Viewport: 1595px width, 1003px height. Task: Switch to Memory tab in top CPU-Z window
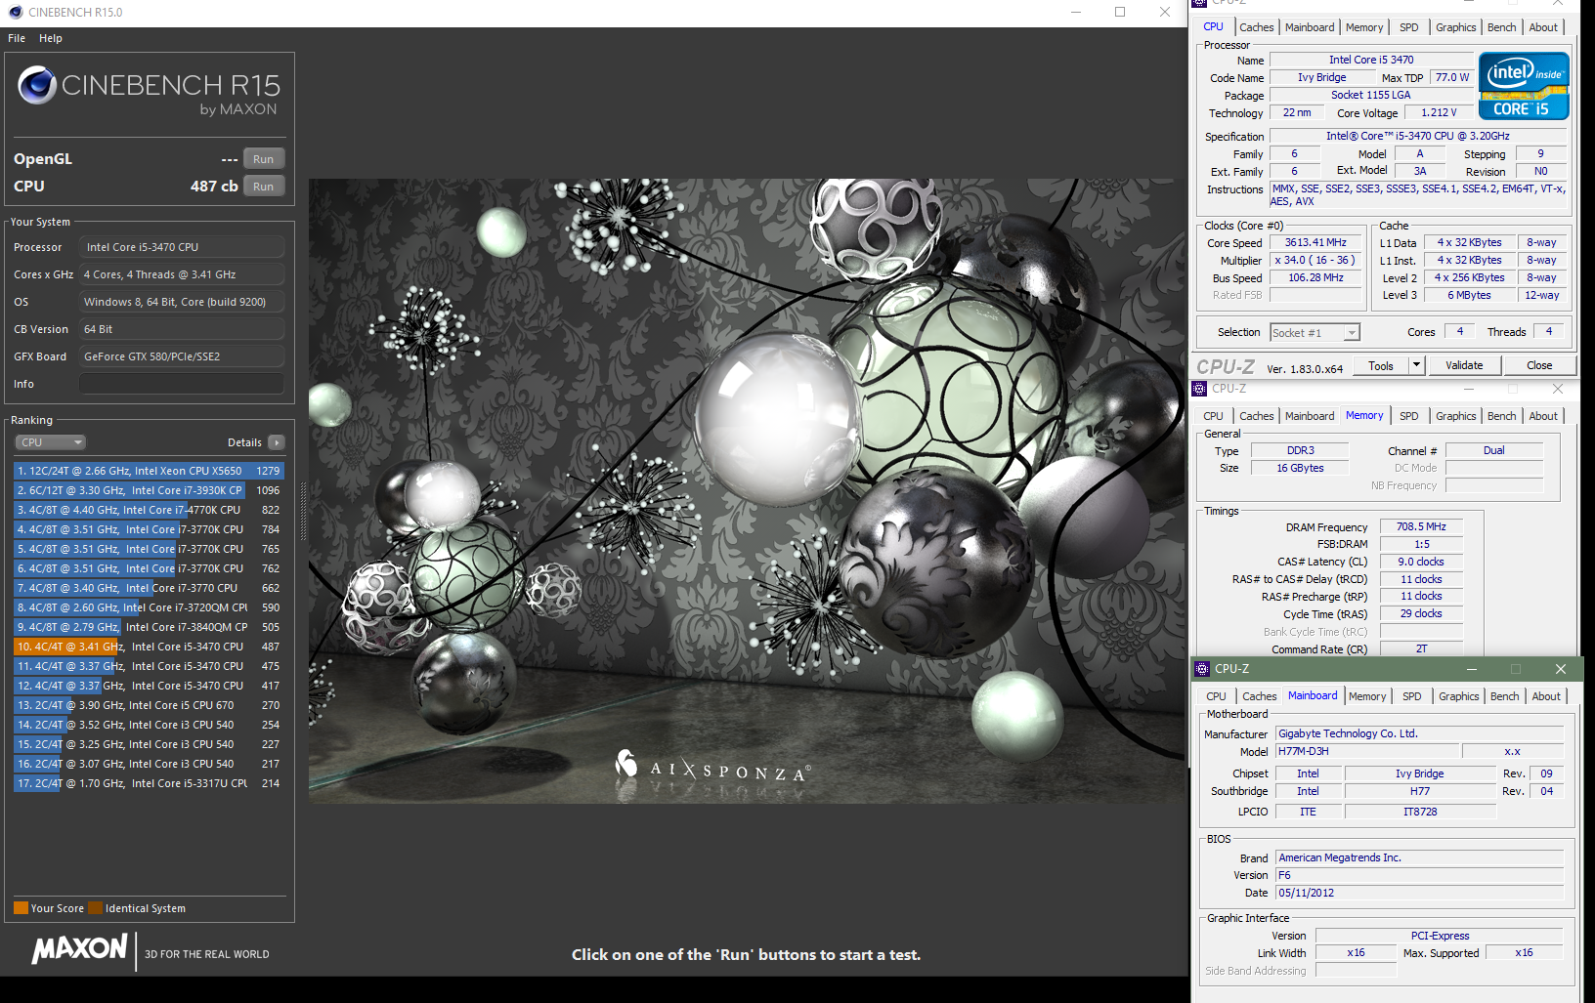[x=1364, y=27]
